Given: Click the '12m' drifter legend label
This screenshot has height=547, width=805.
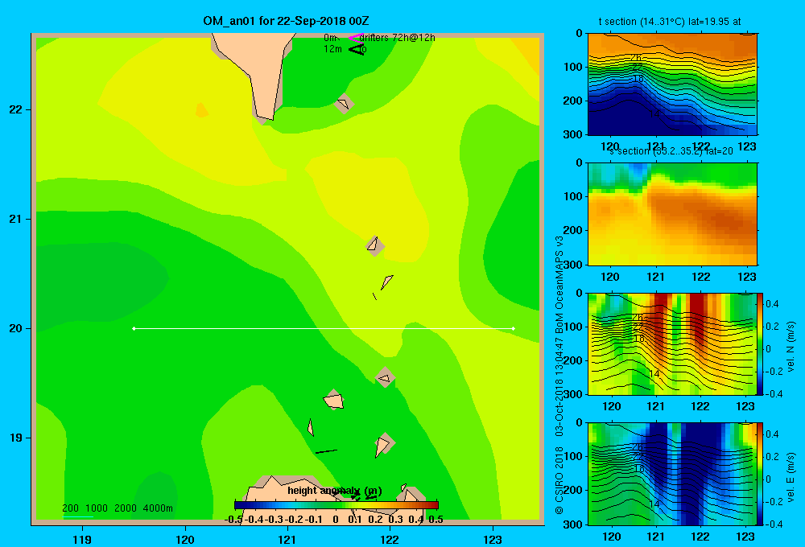Looking at the screenshot, I should click(x=332, y=49).
